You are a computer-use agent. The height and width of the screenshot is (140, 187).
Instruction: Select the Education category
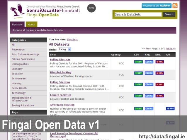pyautogui.click(x=28, y=74)
